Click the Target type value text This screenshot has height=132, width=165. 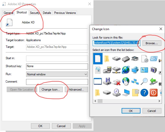coord(46,33)
